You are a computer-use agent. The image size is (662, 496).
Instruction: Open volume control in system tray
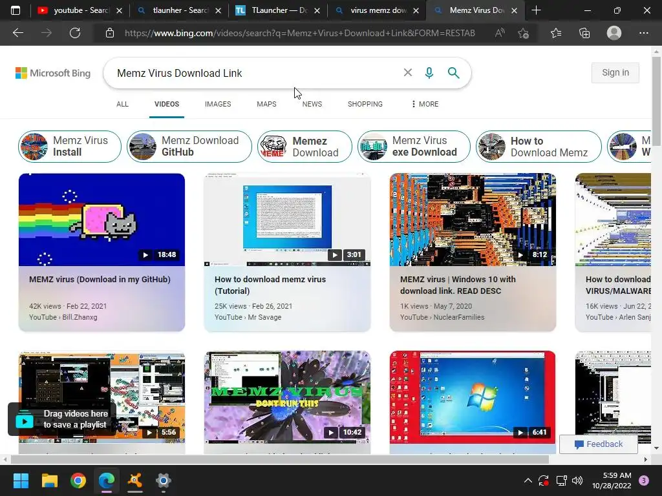577,480
